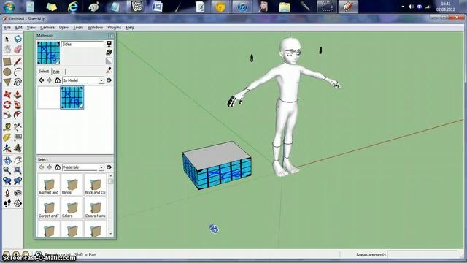Image resolution: width=467 pixels, height=263 pixels.
Task: Pick the Sample Paint eyedropper
Action: coord(109,71)
